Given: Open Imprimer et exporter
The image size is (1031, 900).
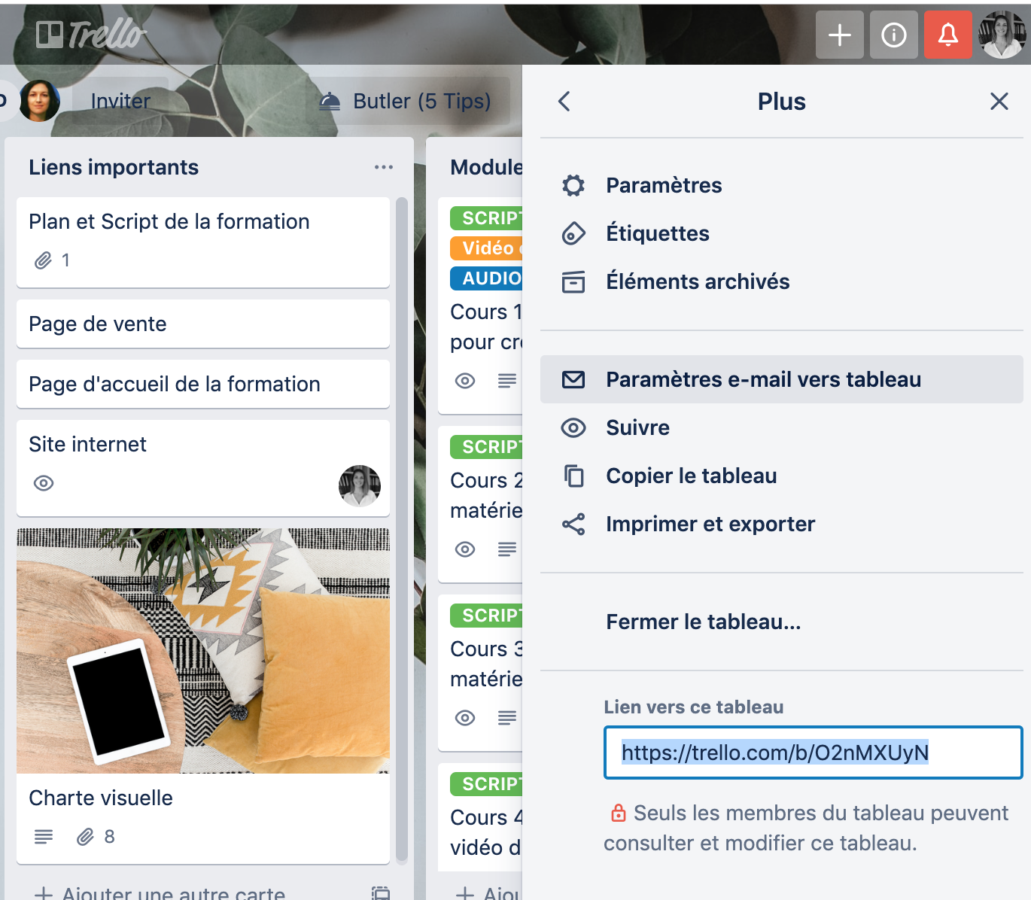Looking at the screenshot, I should pos(710,524).
